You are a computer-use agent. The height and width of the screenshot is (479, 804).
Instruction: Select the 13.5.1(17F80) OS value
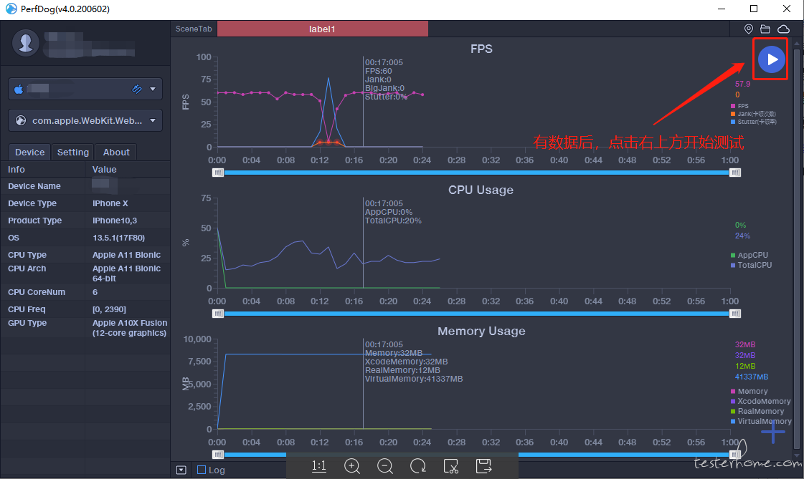(x=118, y=238)
